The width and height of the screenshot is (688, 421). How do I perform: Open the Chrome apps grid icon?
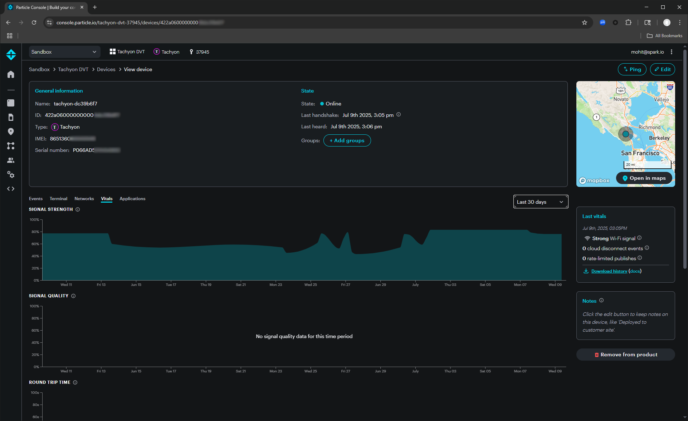pos(10,36)
